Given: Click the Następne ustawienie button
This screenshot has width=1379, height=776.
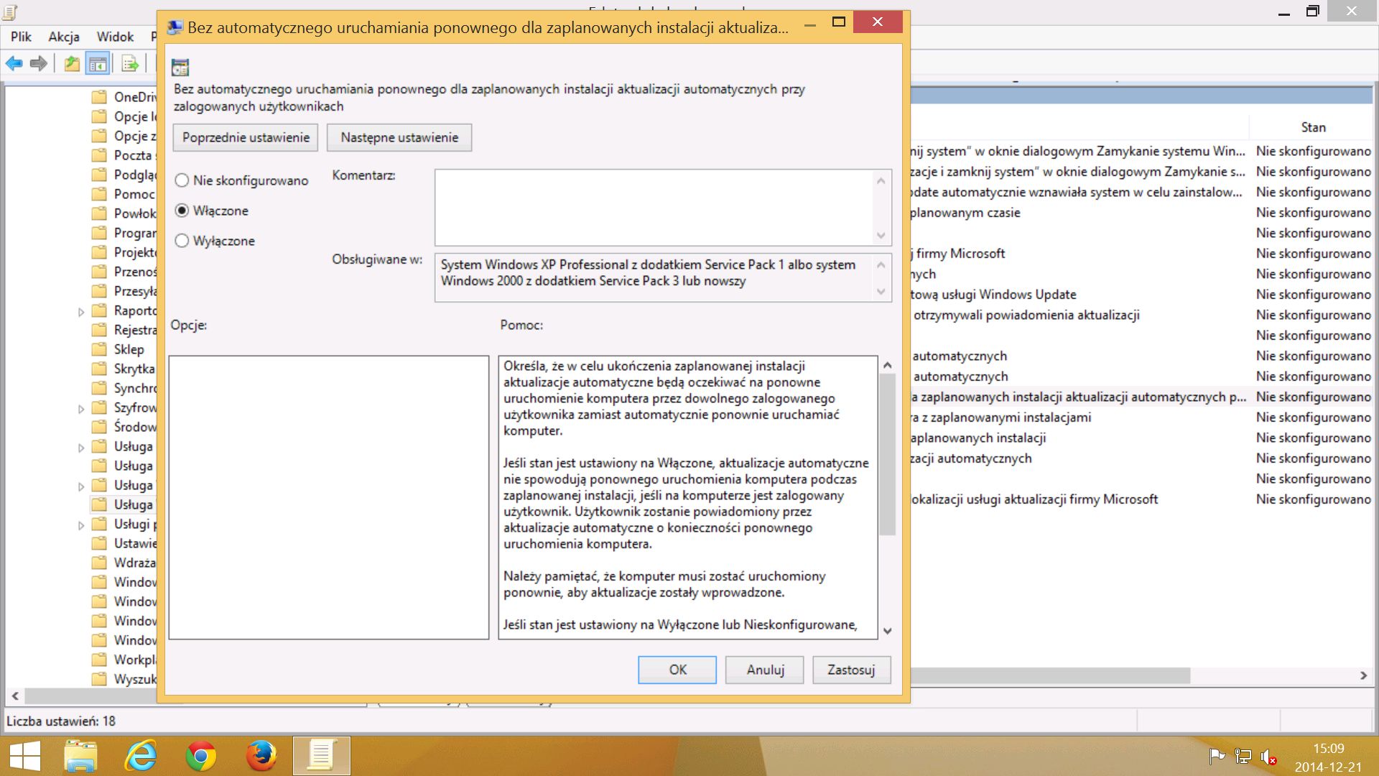Looking at the screenshot, I should (399, 137).
